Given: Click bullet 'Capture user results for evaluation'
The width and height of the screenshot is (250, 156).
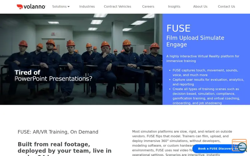Looking at the screenshot, I should [208, 82].
